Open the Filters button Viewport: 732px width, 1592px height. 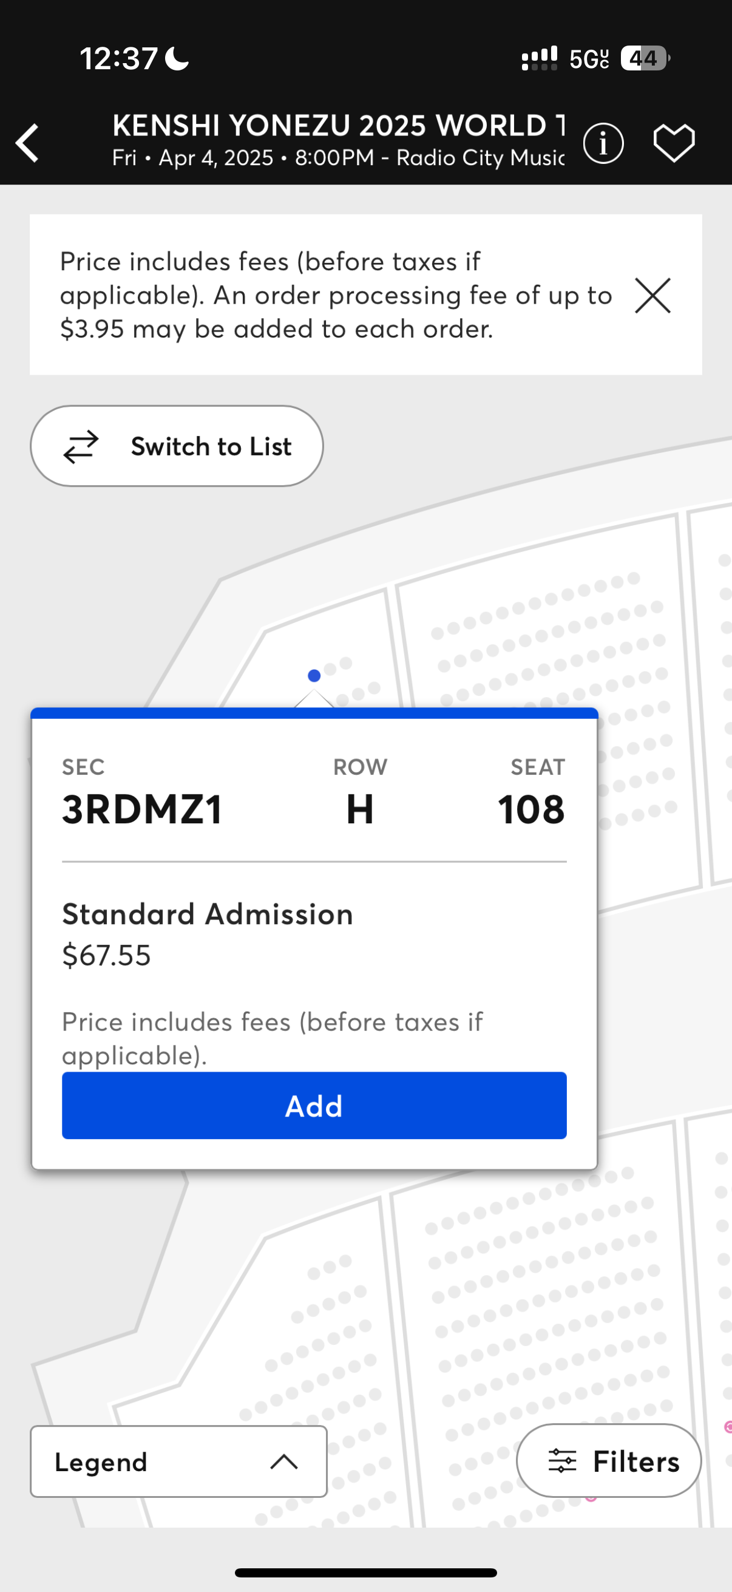(608, 1461)
